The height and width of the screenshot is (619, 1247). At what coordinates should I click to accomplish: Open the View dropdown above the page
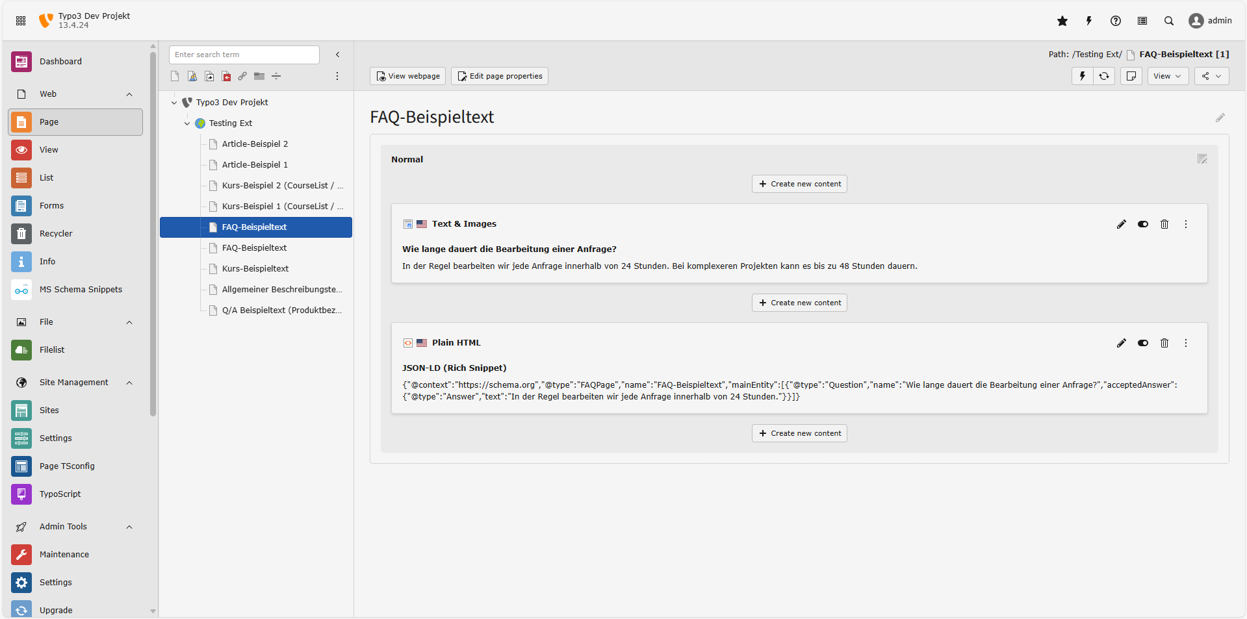1167,76
